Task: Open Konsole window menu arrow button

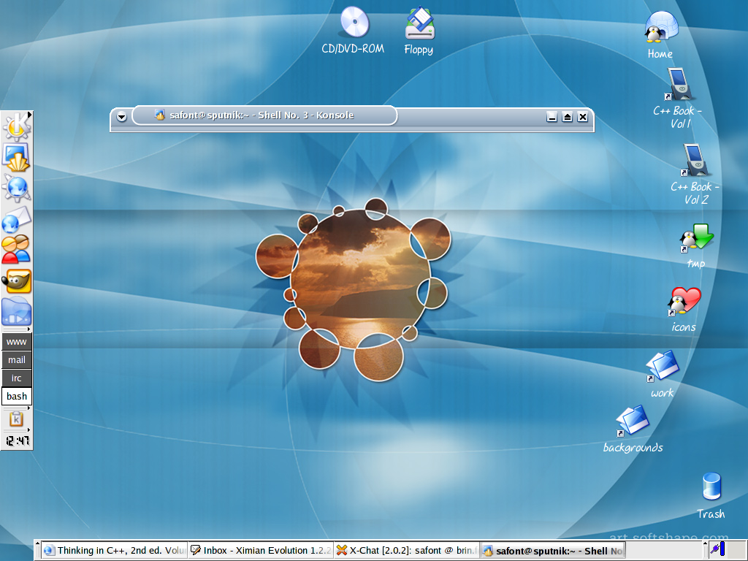Action: (122, 116)
